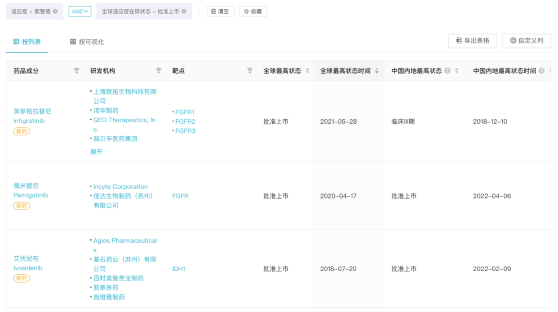Open filter for 靶点 column
This screenshot has height=312, width=558.
250,71
